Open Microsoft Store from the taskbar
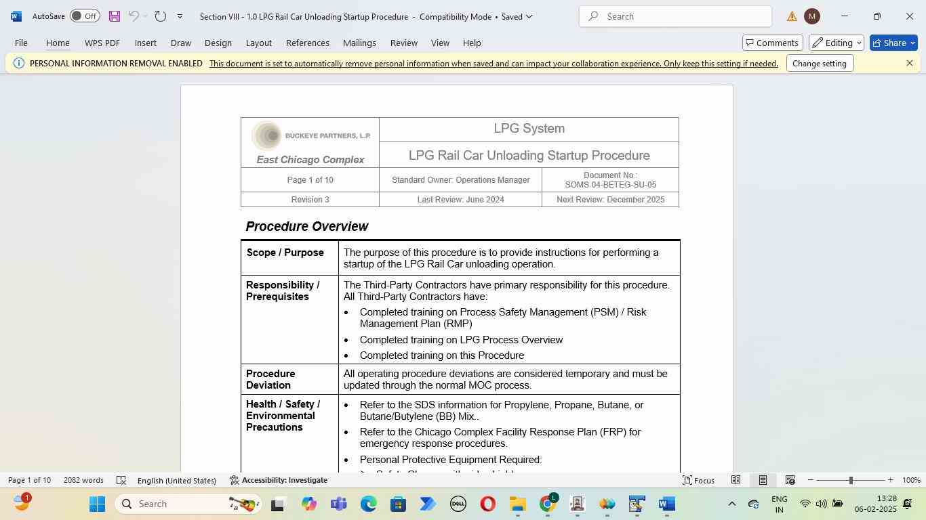Viewport: 926px width, 520px height. 398,504
